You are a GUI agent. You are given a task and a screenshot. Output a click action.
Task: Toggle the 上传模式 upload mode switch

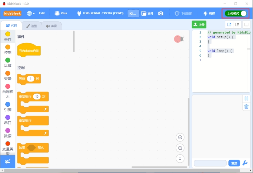click(236, 13)
